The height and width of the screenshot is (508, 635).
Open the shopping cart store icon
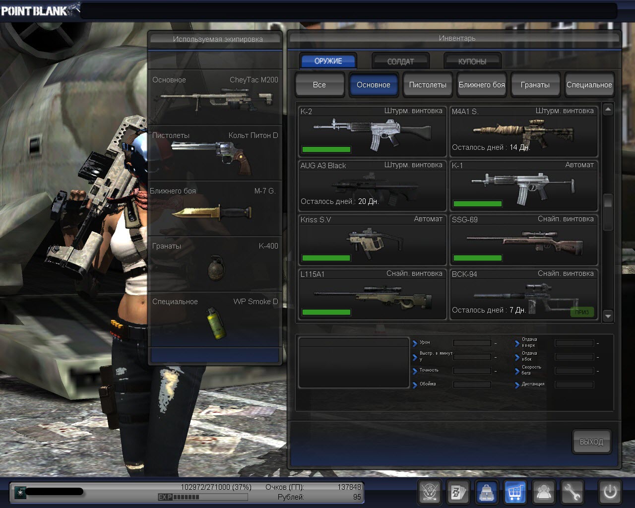(515, 492)
